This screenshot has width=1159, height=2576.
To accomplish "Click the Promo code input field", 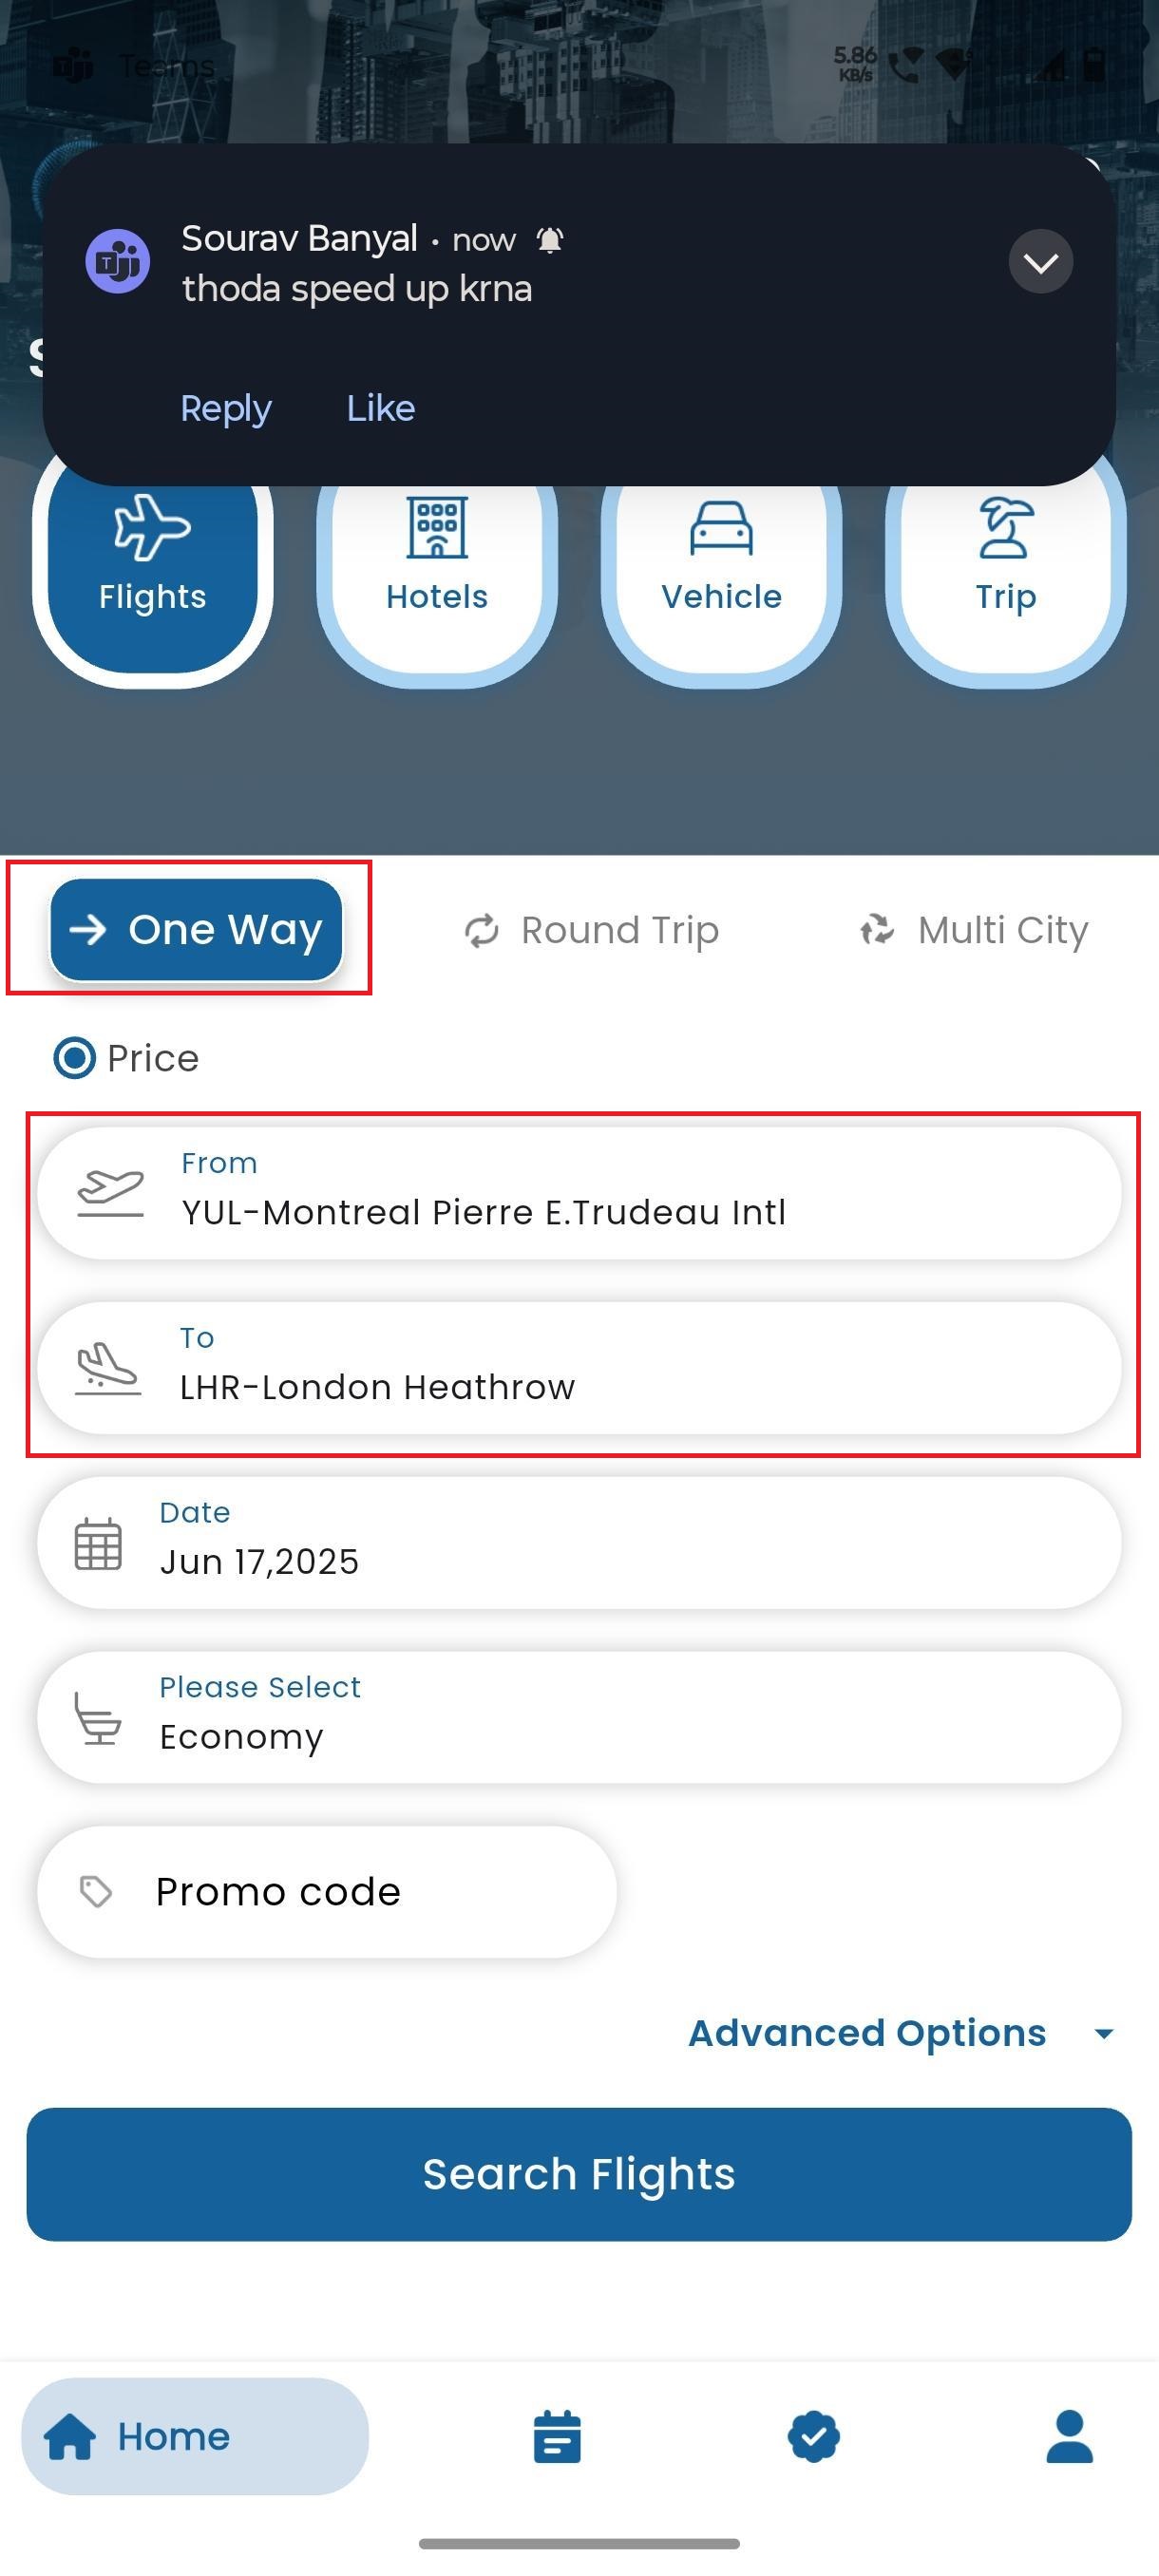I will (x=327, y=1892).
